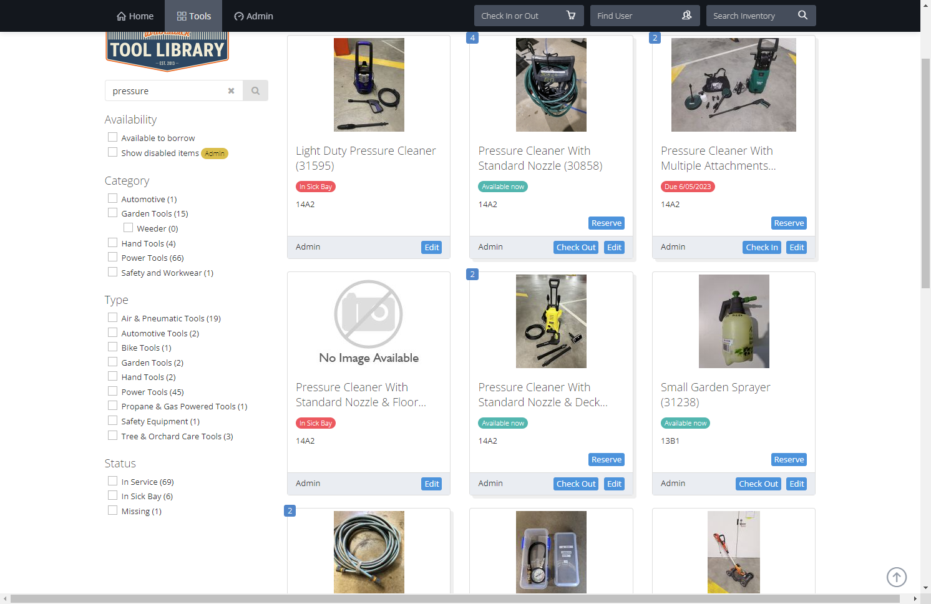This screenshot has height=604, width=931.
Task: Reserve the Small Garden Sprayer (31238)
Action: (789, 460)
